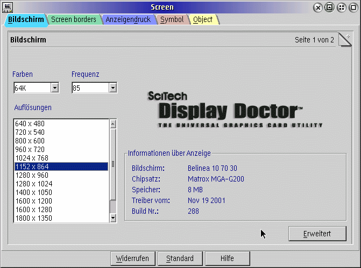This screenshot has height=268, width=361.
Task: Click into the Farben 64K field
Action: click(x=32, y=88)
